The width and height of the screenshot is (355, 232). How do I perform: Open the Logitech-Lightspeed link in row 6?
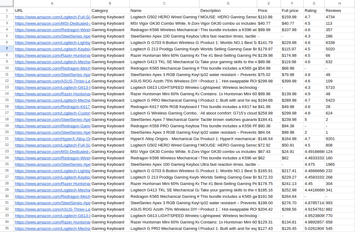(x=52, y=43)
